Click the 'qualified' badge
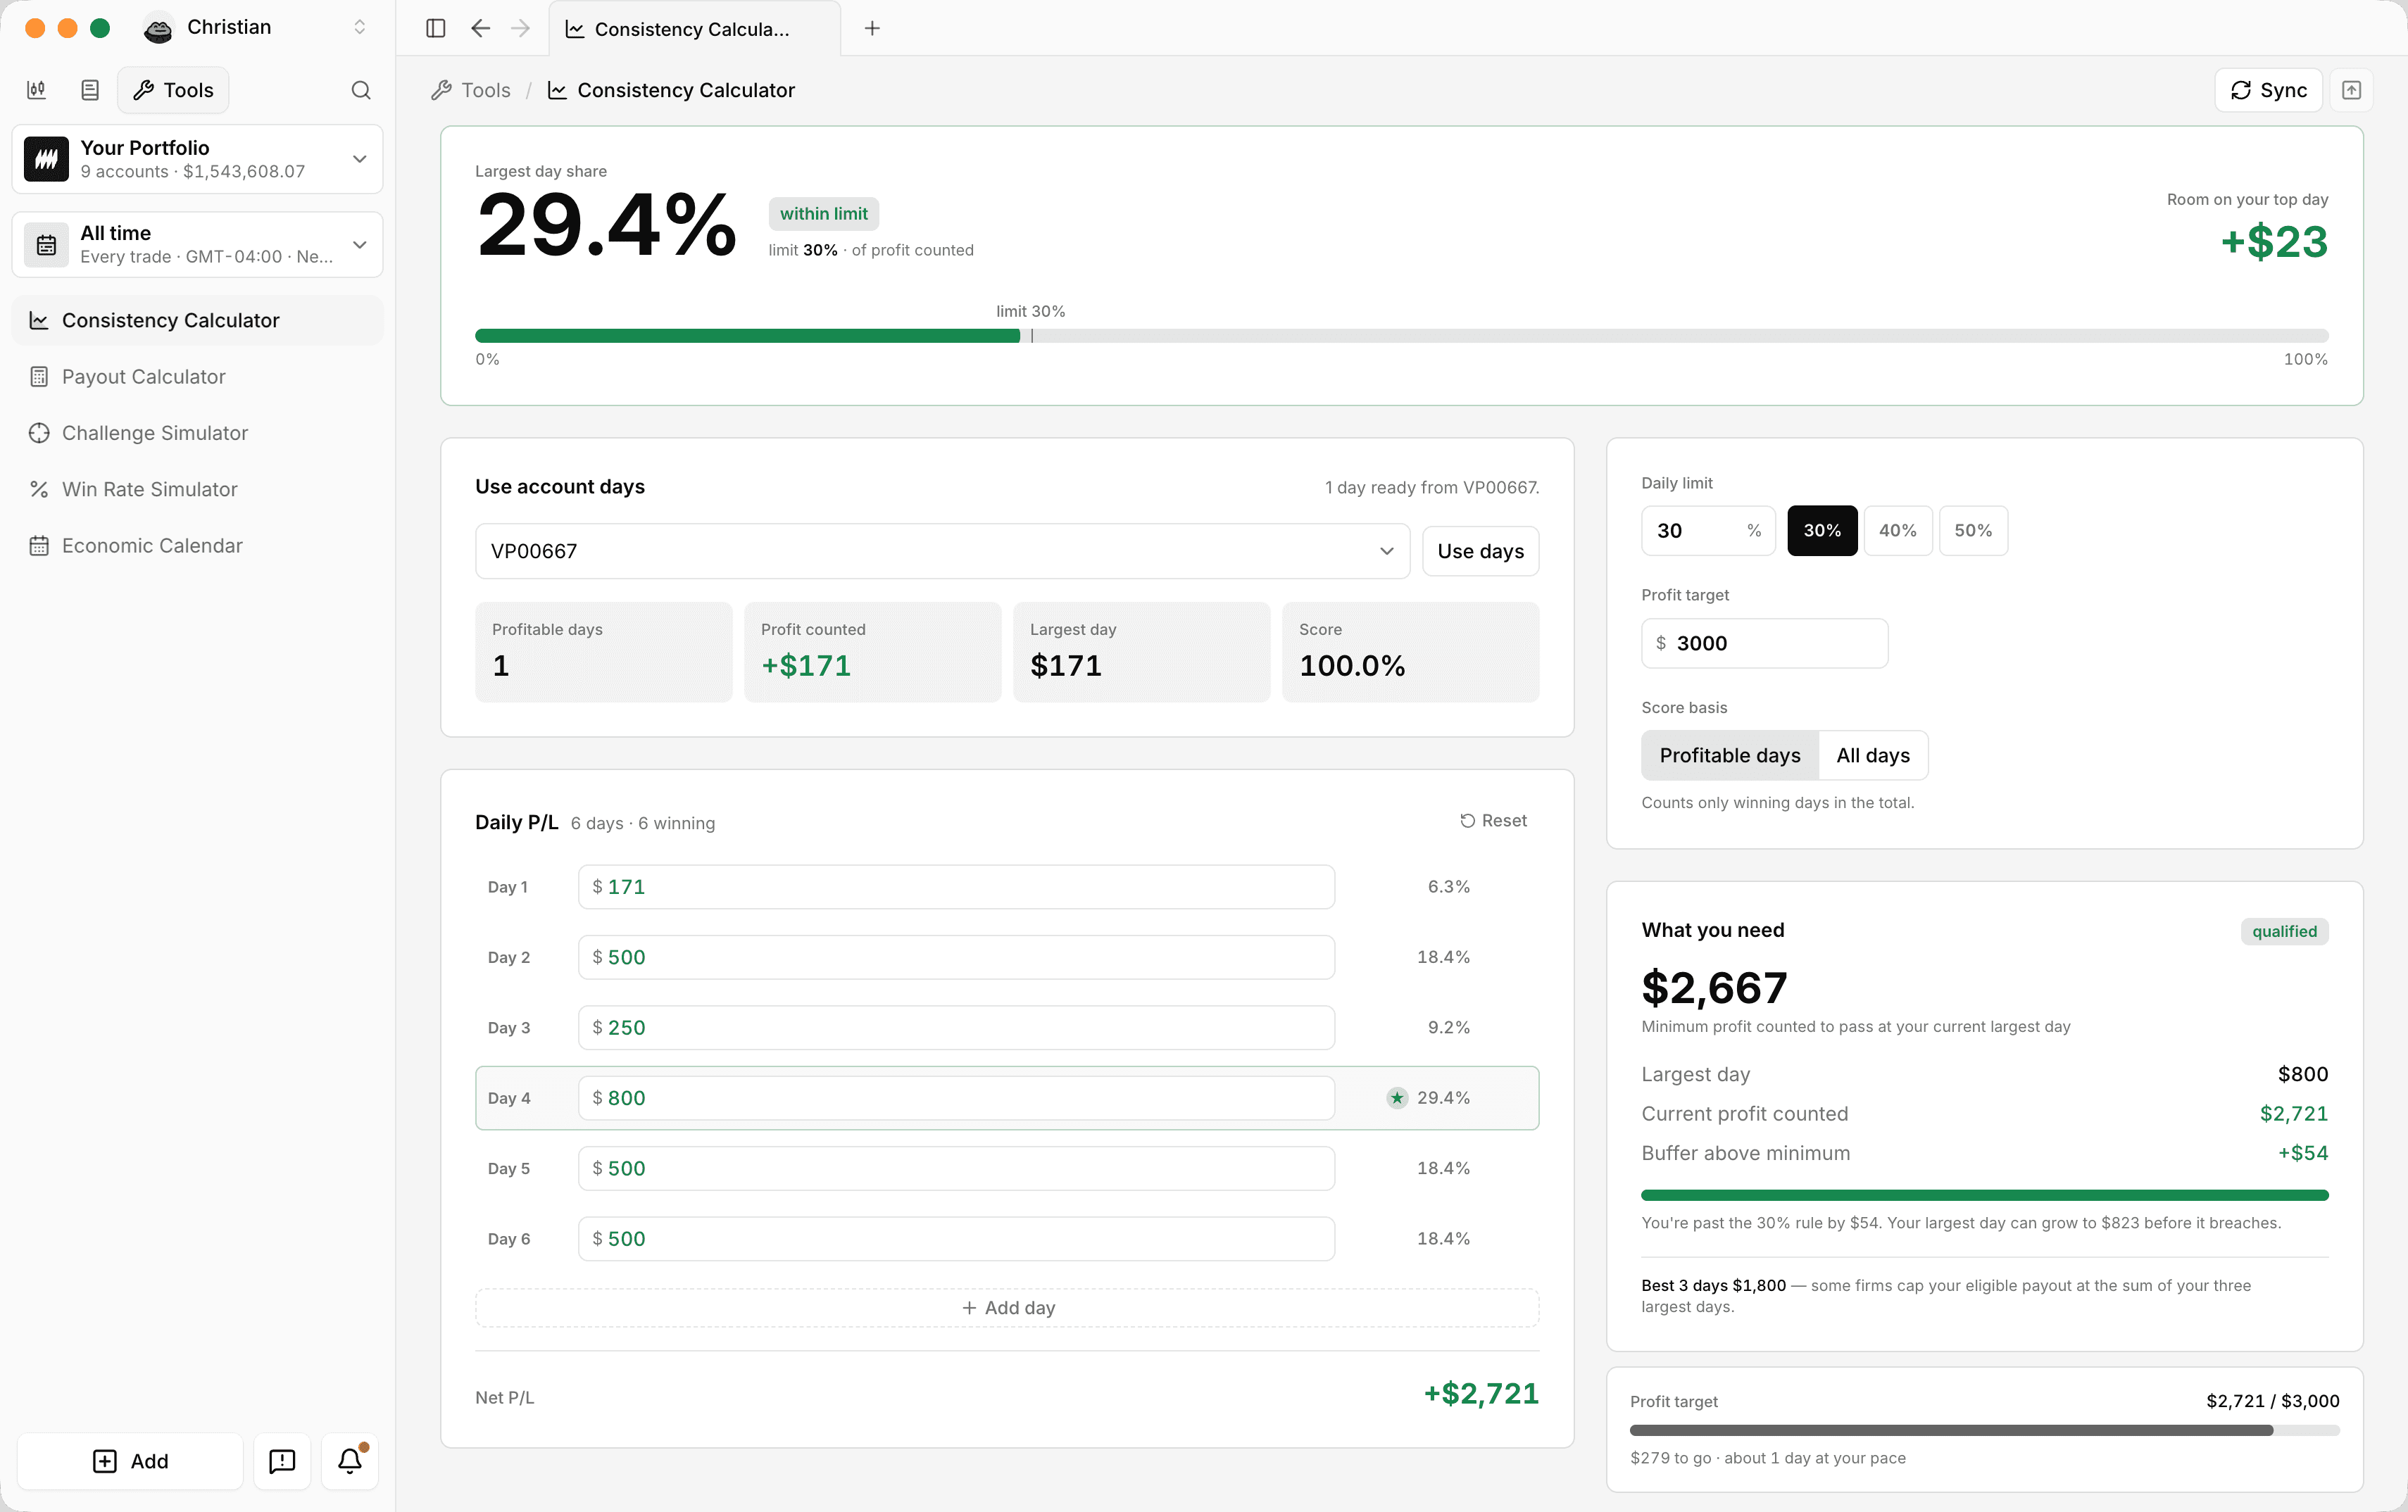The width and height of the screenshot is (2408, 1512). point(2284,931)
